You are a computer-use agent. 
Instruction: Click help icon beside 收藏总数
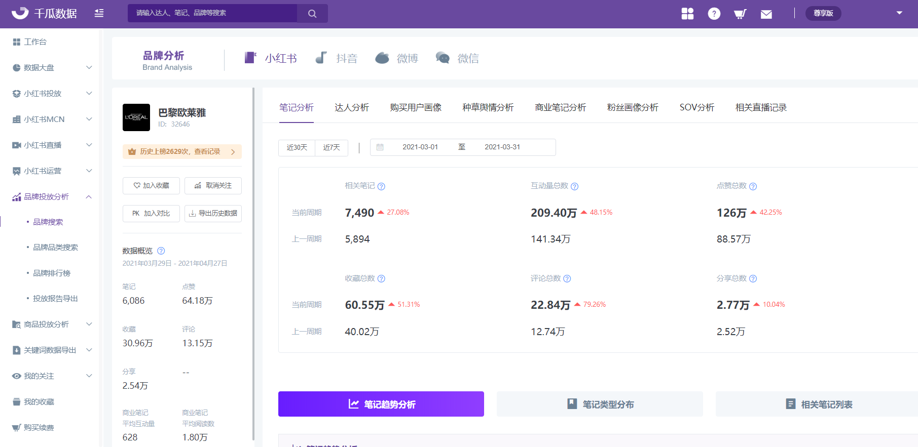[x=382, y=278]
